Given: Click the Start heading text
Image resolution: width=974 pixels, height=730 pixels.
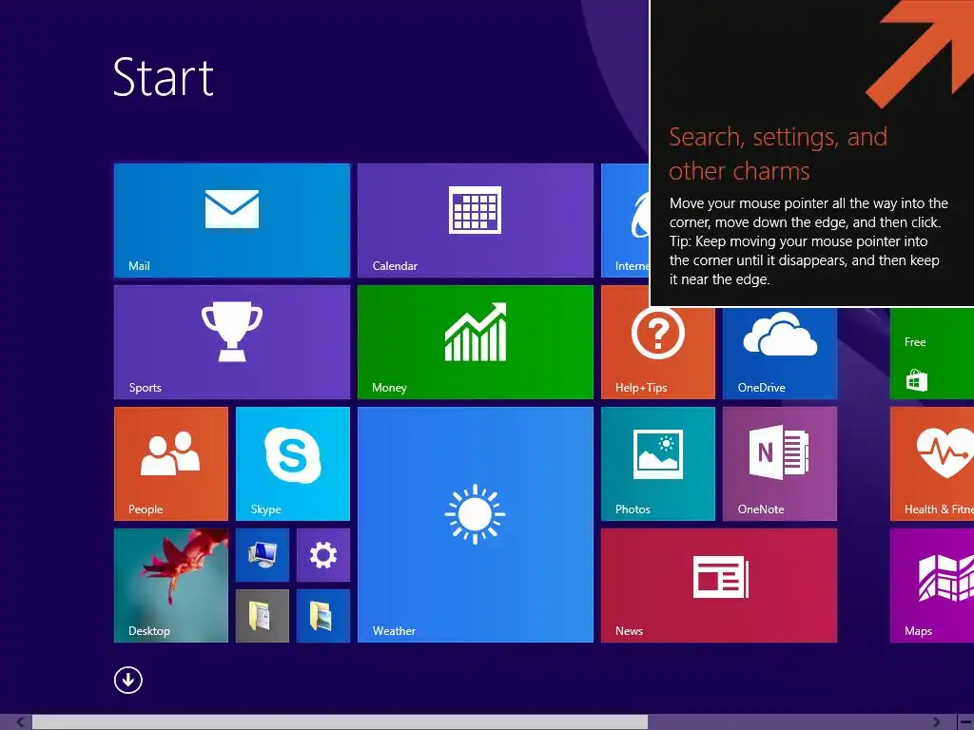Looking at the screenshot, I should coord(164,78).
